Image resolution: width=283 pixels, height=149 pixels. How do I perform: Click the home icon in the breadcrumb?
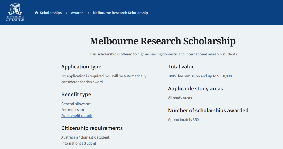(36, 13)
